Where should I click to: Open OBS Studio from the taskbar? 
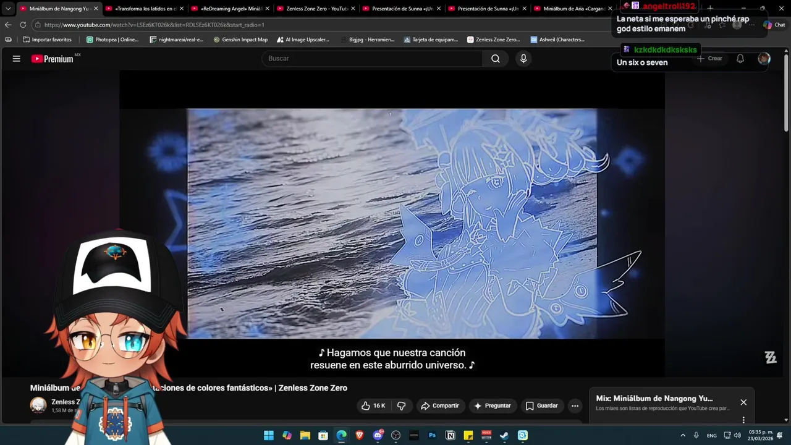click(396, 436)
